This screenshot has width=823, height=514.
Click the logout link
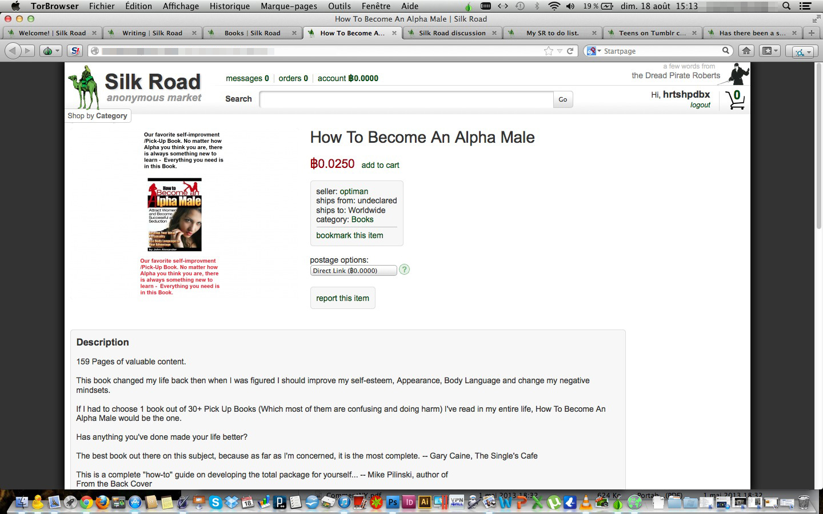click(700, 105)
